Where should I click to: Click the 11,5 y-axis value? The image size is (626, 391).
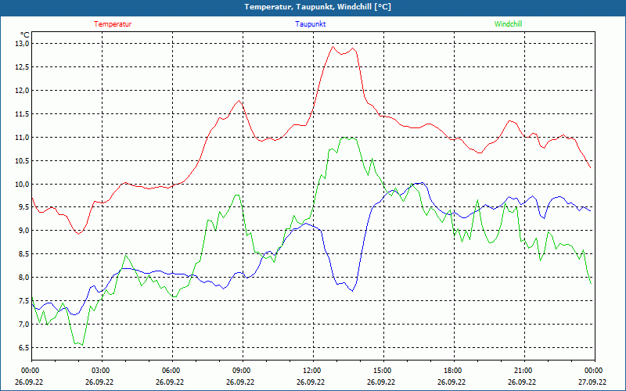[23, 113]
